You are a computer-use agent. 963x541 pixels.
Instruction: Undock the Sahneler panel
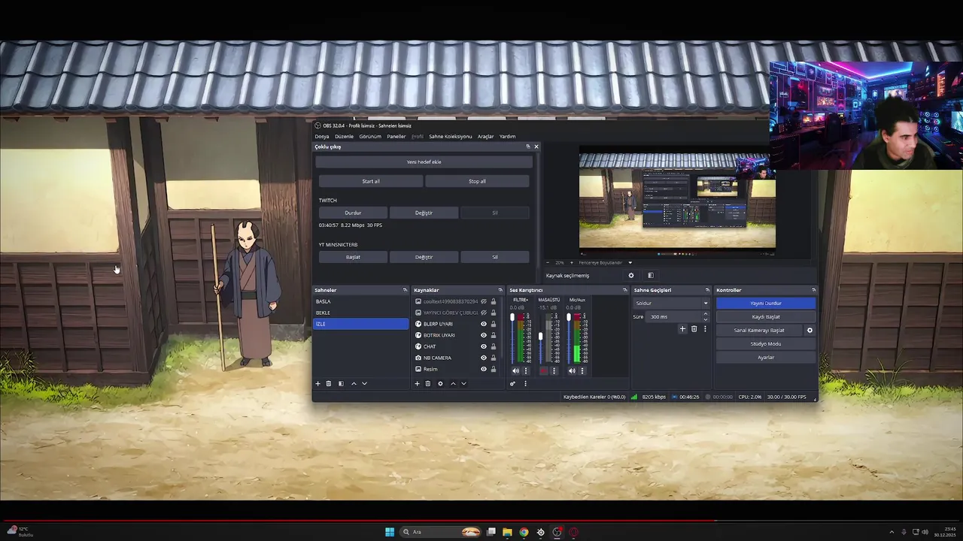click(405, 290)
